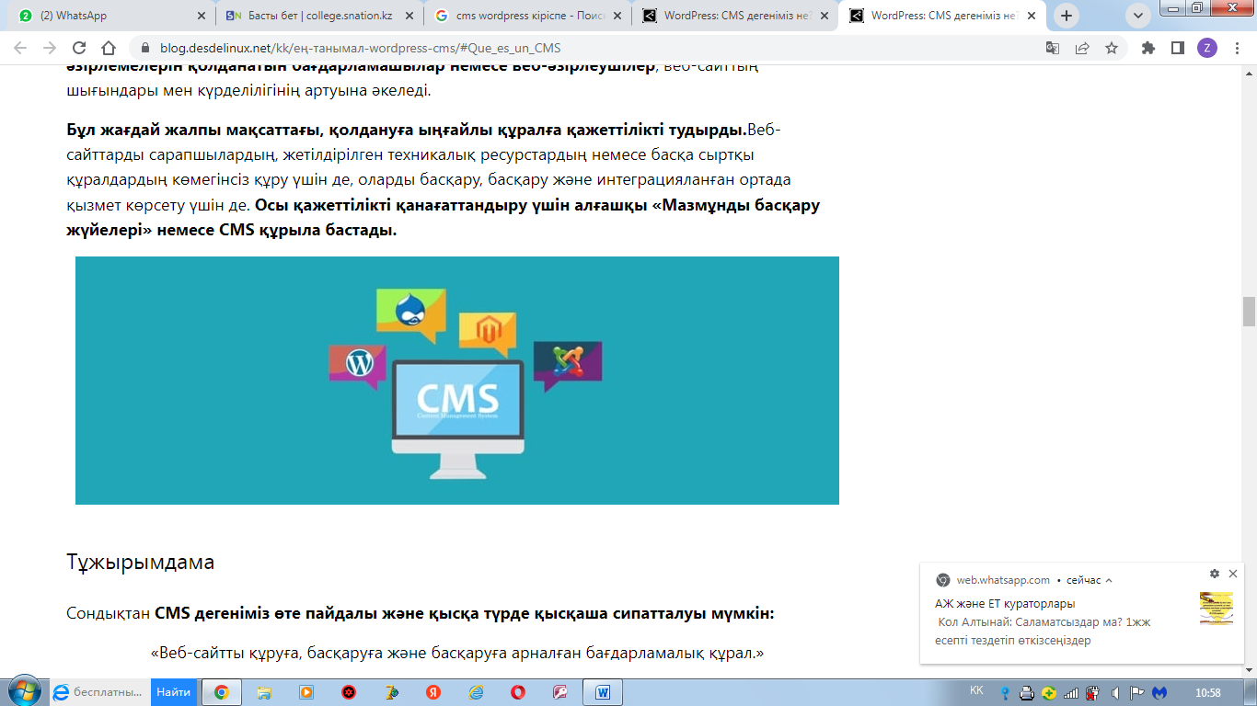Open the Extensions puzzle menu
This screenshot has height=706, width=1257.
click(1148, 49)
